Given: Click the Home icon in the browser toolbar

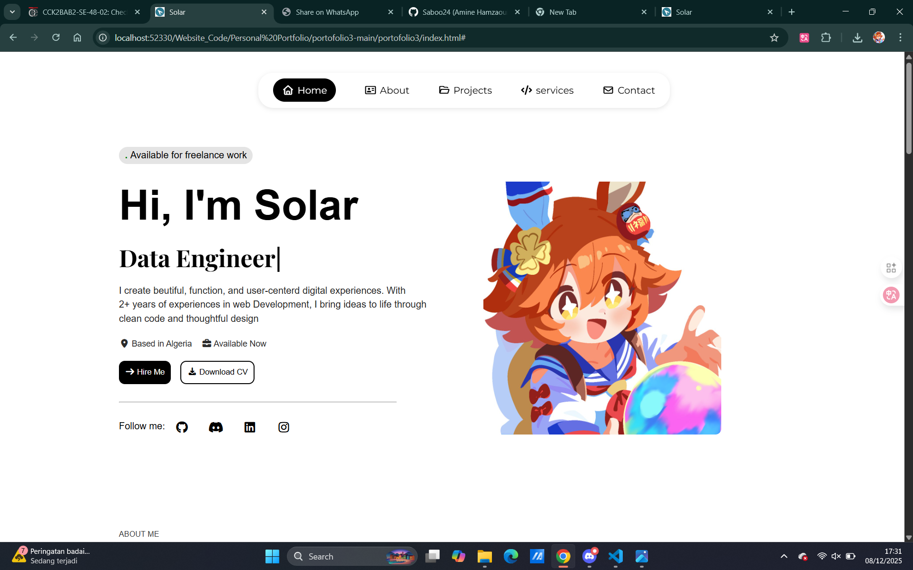Looking at the screenshot, I should pos(77,38).
